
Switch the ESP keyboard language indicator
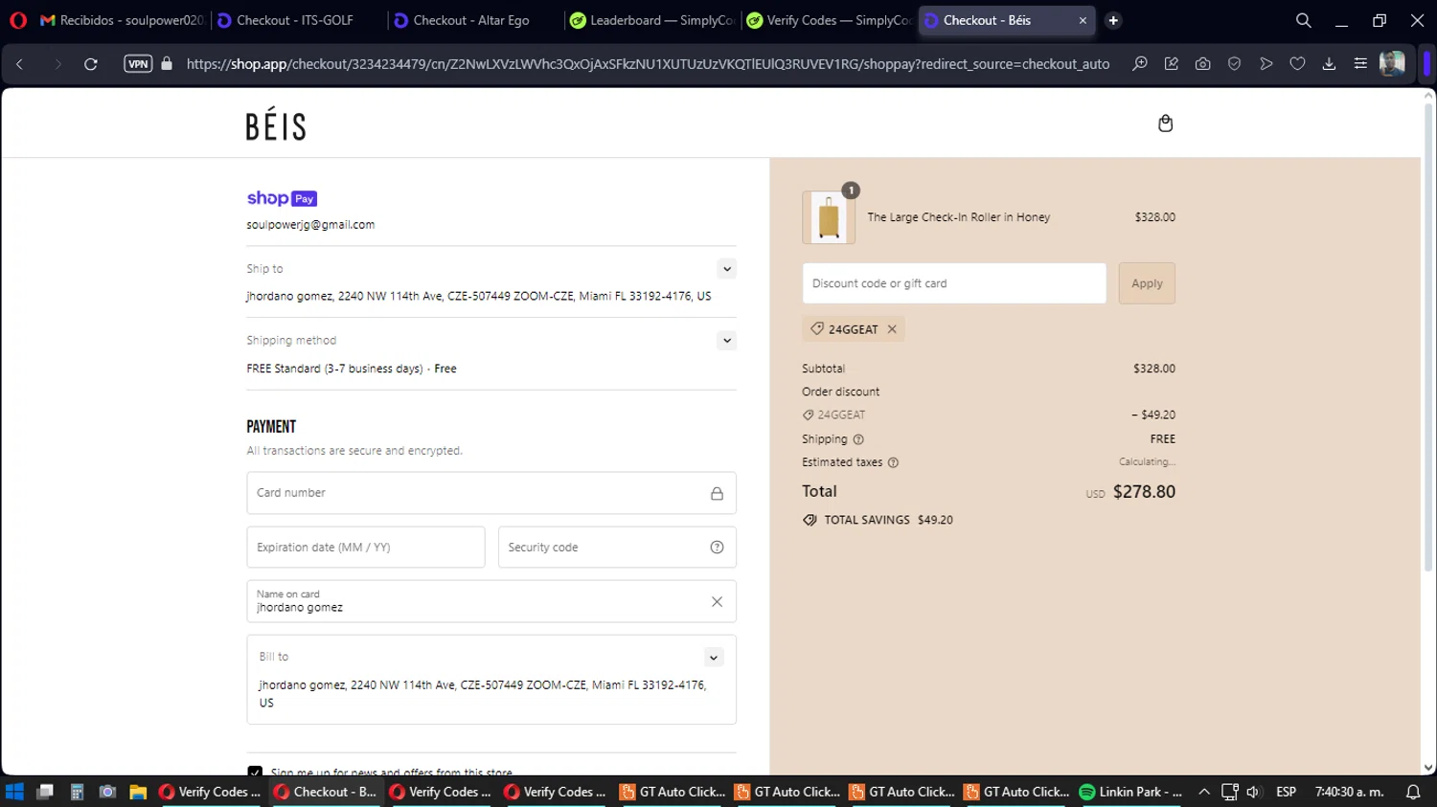click(1286, 792)
